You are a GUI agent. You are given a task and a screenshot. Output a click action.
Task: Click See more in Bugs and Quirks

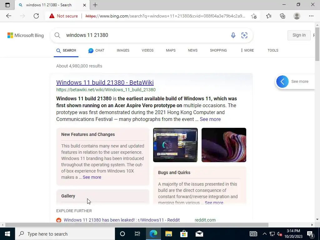pyautogui.click(x=214, y=202)
